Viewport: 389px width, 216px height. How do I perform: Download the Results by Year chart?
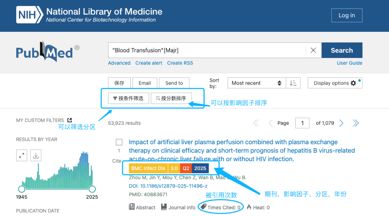point(36,155)
